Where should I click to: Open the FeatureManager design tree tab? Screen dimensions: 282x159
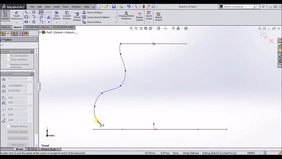(3, 34)
